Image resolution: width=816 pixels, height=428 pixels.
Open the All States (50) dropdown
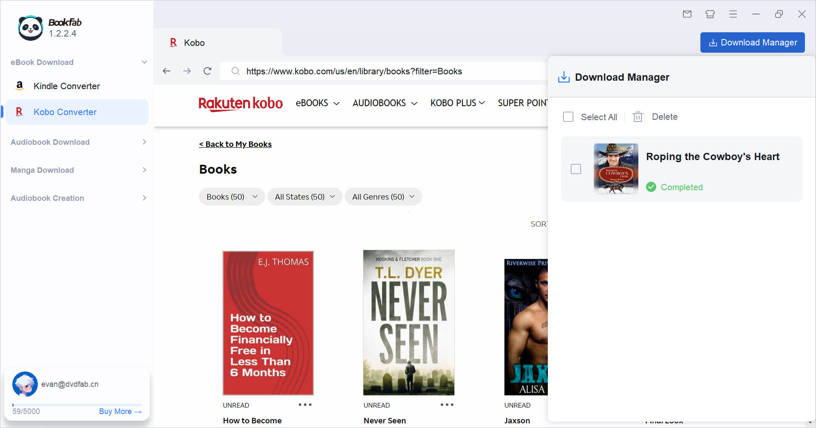click(x=305, y=197)
